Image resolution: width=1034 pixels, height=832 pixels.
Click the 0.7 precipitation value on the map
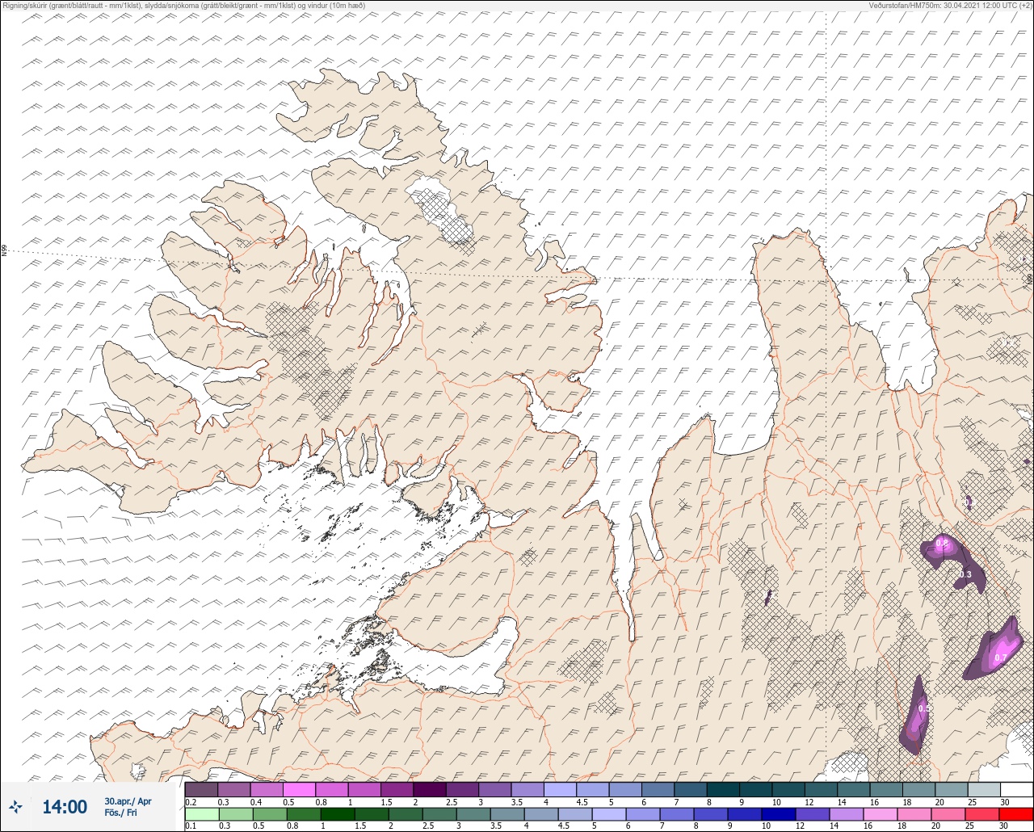1000,658
